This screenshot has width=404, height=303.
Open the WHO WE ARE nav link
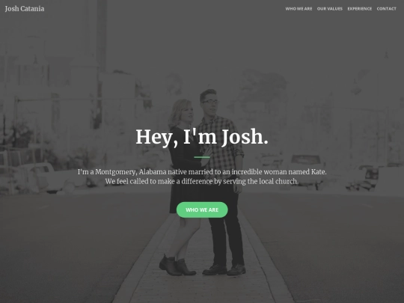299,9
